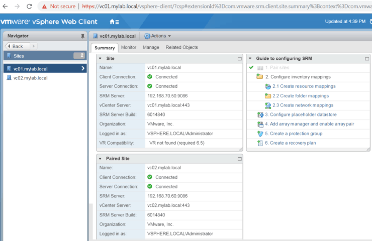The width and height of the screenshot is (372, 241).
Task: Switch to the Monitor tab
Action: click(128, 47)
